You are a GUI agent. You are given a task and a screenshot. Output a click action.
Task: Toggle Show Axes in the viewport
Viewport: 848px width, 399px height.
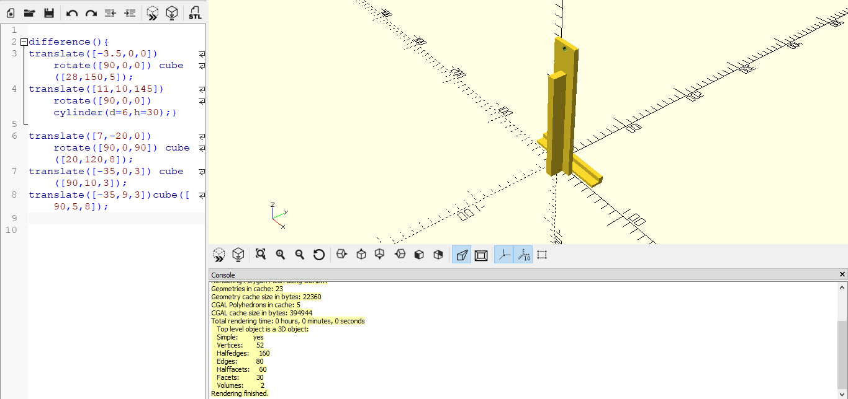click(x=504, y=255)
